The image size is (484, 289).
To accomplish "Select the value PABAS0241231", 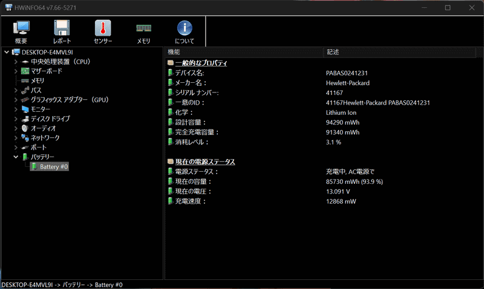I will tap(347, 73).
